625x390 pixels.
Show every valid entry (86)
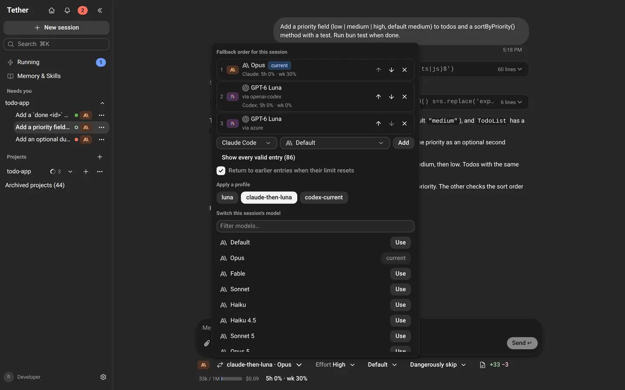[258, 158]
